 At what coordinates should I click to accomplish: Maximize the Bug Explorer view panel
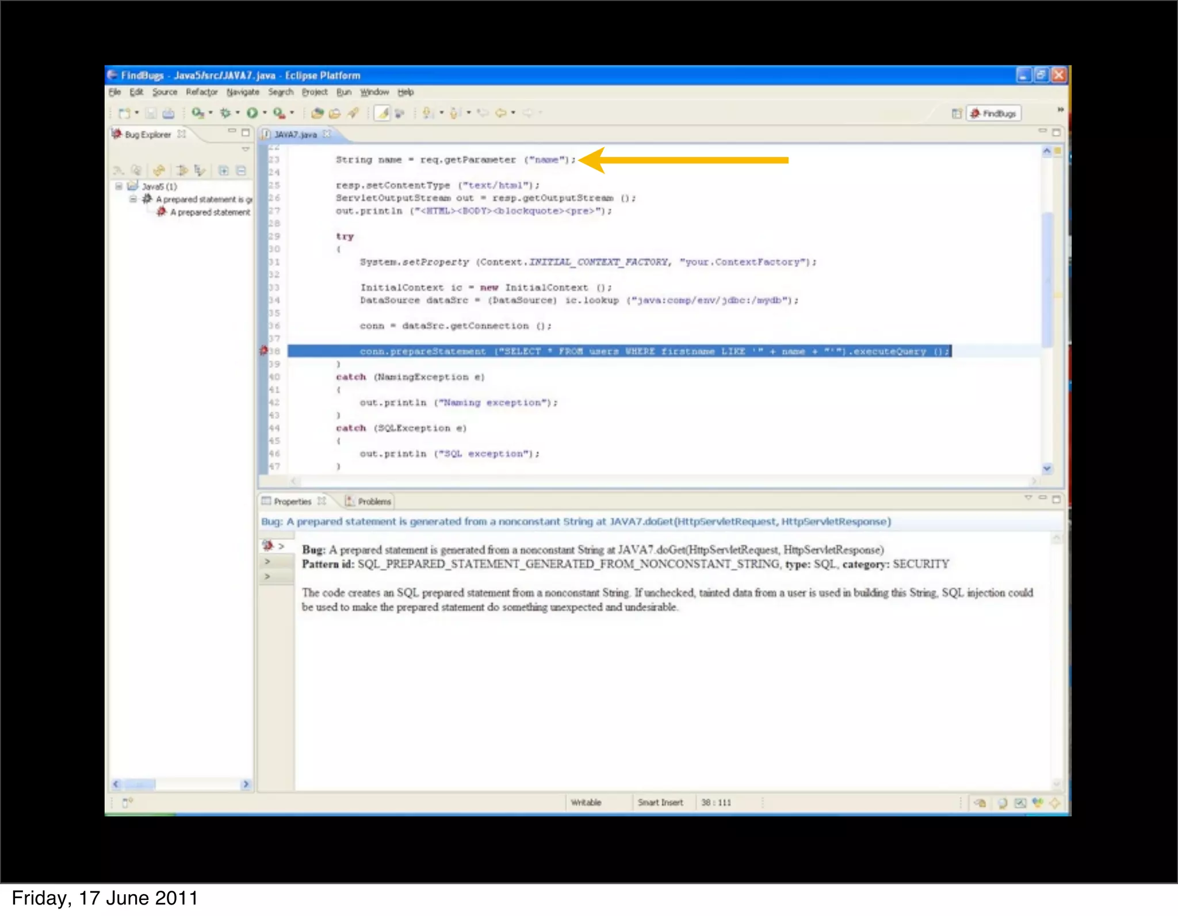click(x=246, y=133)
